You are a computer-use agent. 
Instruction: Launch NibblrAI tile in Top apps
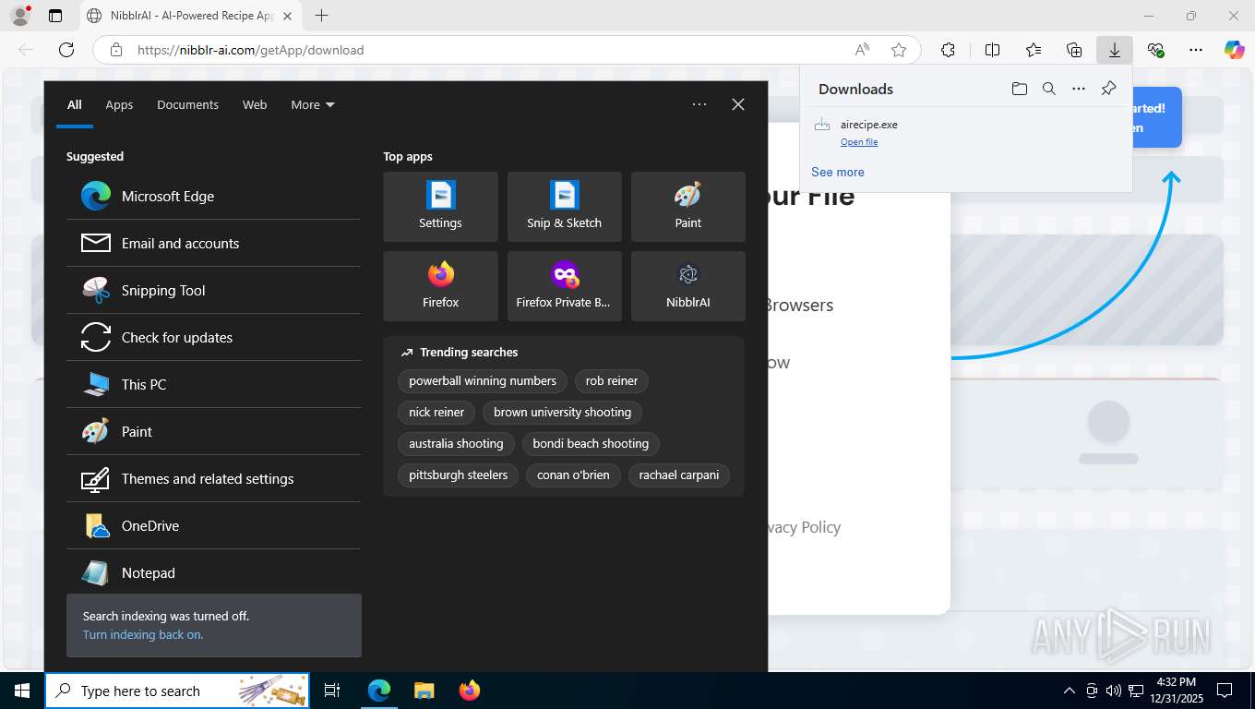coord(687,286)
